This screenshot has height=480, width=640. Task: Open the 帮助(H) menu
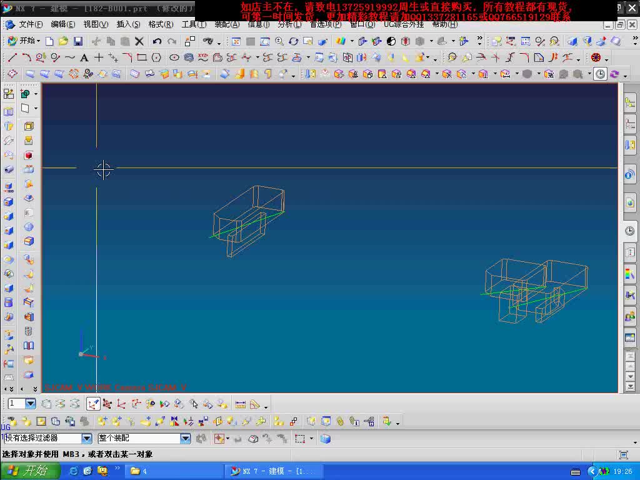445,24
